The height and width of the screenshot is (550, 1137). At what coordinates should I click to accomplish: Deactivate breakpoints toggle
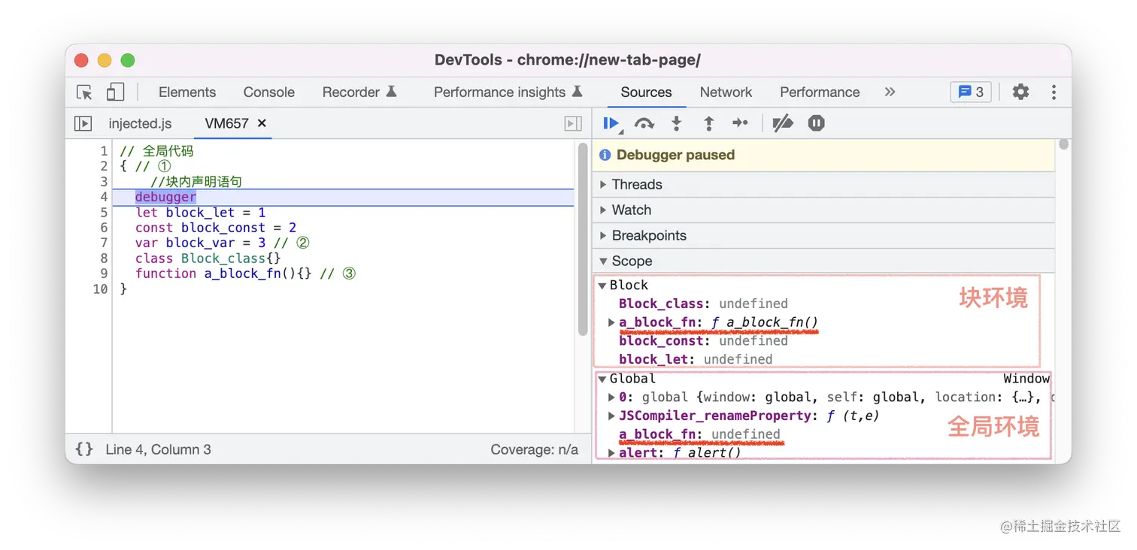tap(783, 123)
